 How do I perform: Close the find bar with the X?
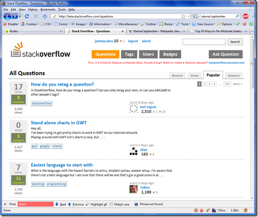click(x=5, y=204)
